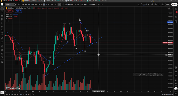The width and height of the screenshot is (178, 96).
Task: Click the Publish button
Action: pos(174,5)
